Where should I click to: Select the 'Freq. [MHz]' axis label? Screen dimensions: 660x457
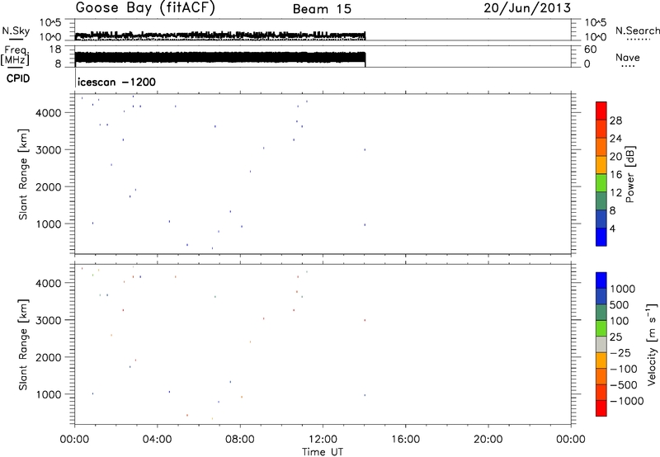pos(15,55)
